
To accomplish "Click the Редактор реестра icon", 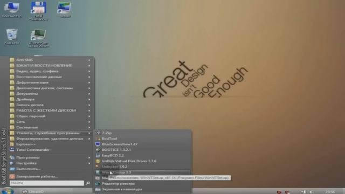I will click(x=98, y=183).
